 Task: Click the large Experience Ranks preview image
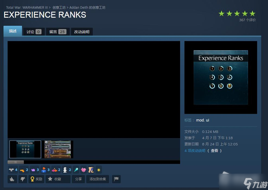pyautogui.click(x=221, y=77)
